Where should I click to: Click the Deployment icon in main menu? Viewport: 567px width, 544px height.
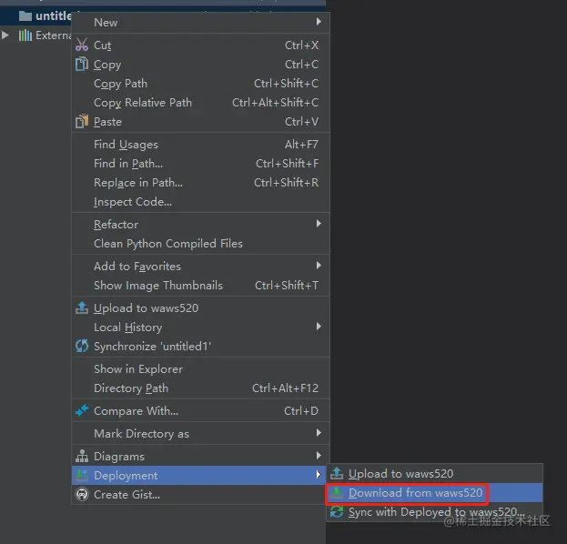click(x=82, y=476)
